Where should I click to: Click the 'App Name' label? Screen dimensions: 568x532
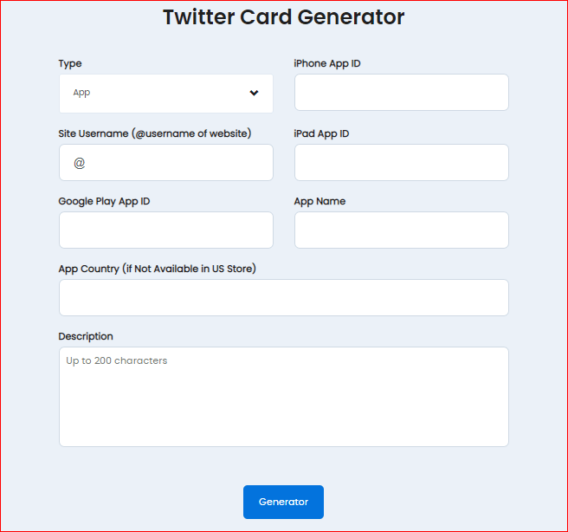pos(319,202)
